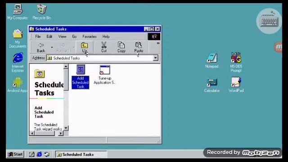Image resolution: width=288 pixels, height=162 pixels.
Task: Open the Favorites menu
Action: pos(90,36)
